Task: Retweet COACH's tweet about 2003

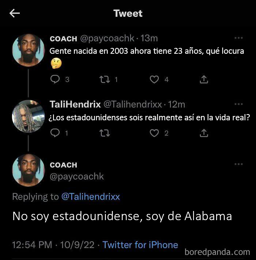Action: click(105, 79)
